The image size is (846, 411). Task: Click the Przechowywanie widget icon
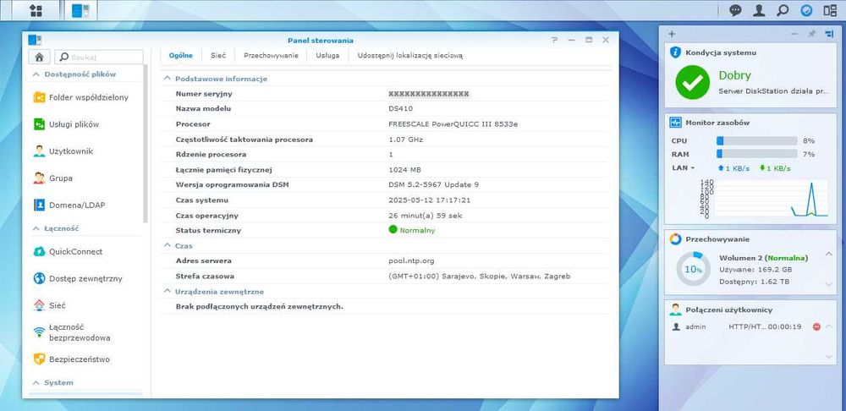[675, 239]
